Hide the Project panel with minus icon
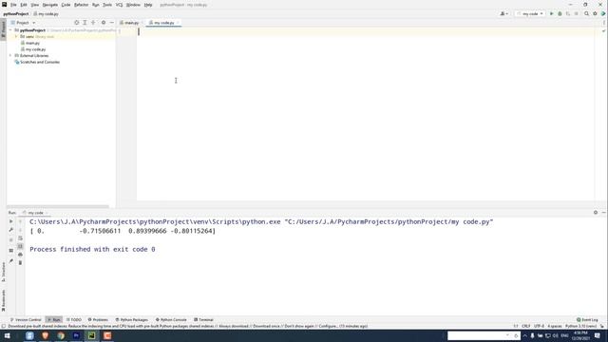Viewport: 608px width, 342px height. (x=112, y=23)
